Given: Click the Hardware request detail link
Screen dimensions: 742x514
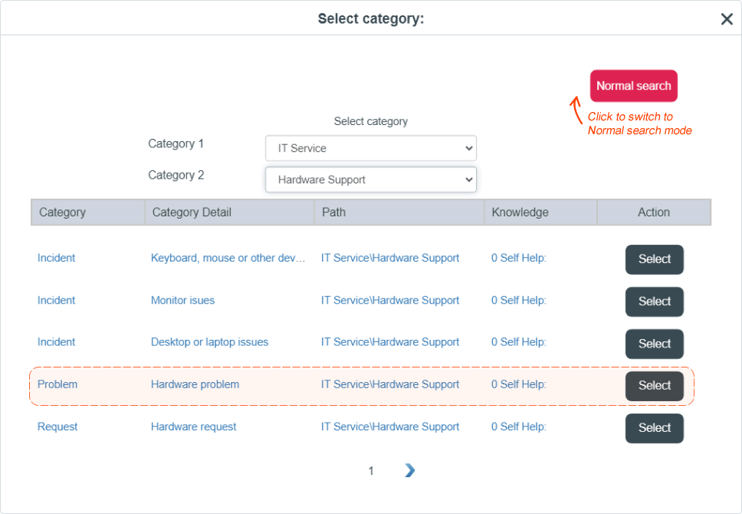Looking at the screenshot, I should (x=193, y=427).
